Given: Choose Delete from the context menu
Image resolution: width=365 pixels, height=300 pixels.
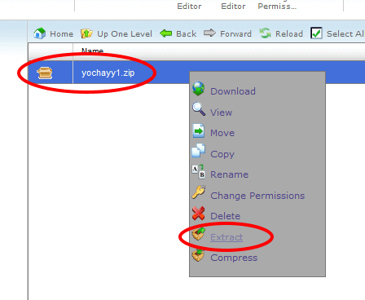Looking at the screenshot, I should click(x=226, y=216).
